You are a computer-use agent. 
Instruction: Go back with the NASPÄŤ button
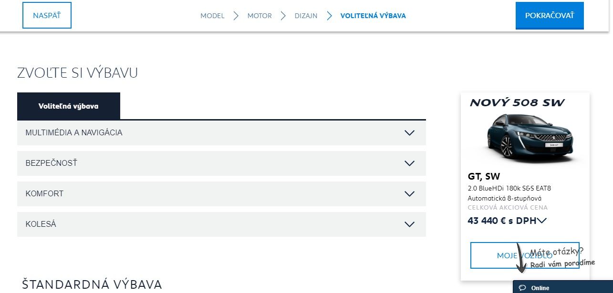[x=47, y=15]
